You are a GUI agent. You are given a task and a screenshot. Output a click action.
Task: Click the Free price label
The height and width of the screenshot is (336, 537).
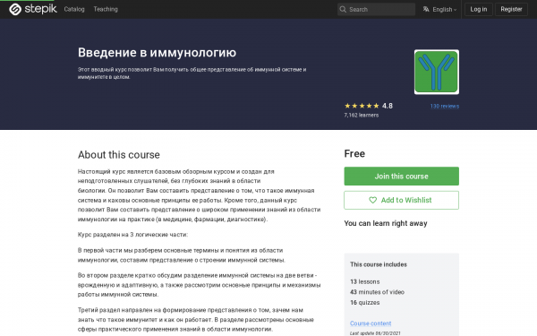(x=354, y=153)
